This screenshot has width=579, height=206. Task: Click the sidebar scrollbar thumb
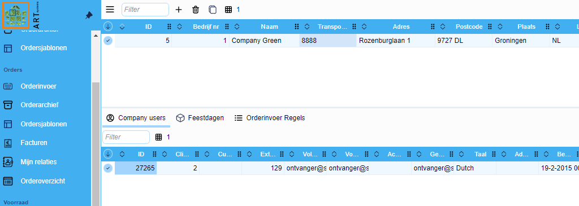pos(96,144)
